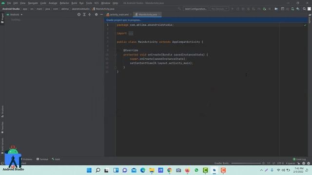Open WhatsApp from taskbar
This screenshot has height=175, width=312.
point(196,170)
